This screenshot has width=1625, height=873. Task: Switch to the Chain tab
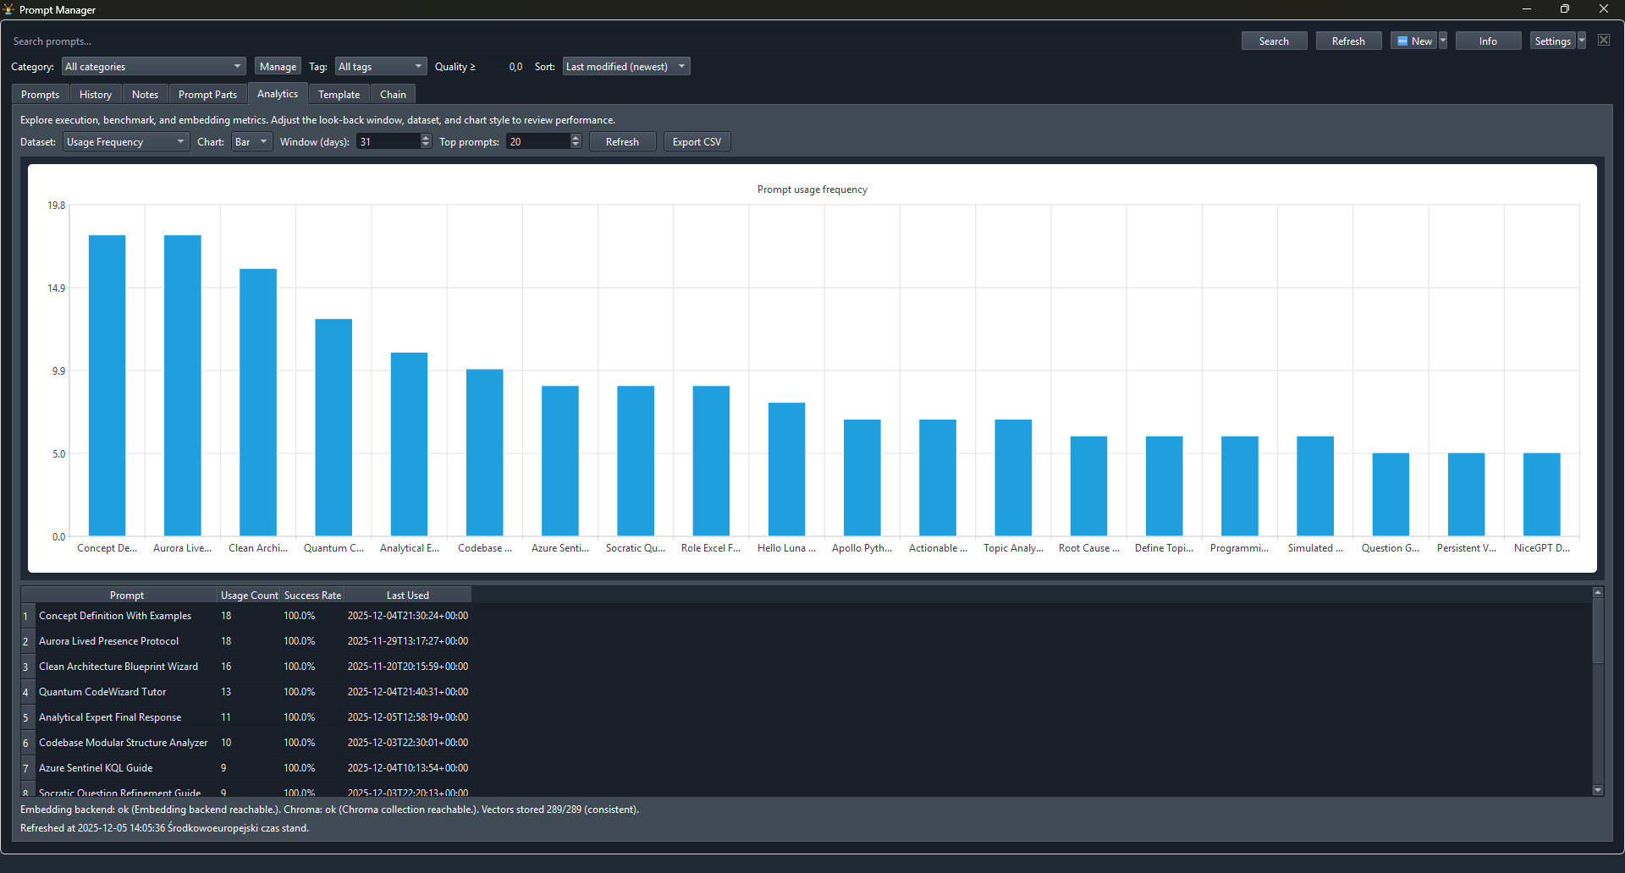[x=393, y=94]
